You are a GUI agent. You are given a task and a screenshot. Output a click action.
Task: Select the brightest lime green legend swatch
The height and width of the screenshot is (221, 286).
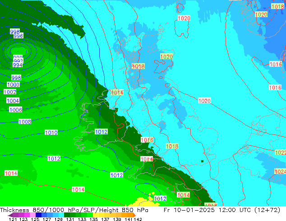(x=90, y=215)
